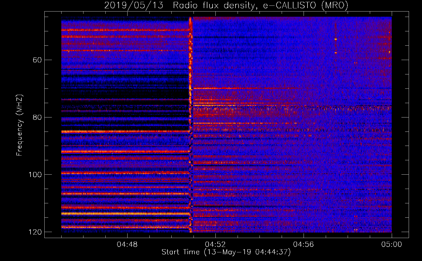Click the 04:52 time tick label

(x=215, y=245)
